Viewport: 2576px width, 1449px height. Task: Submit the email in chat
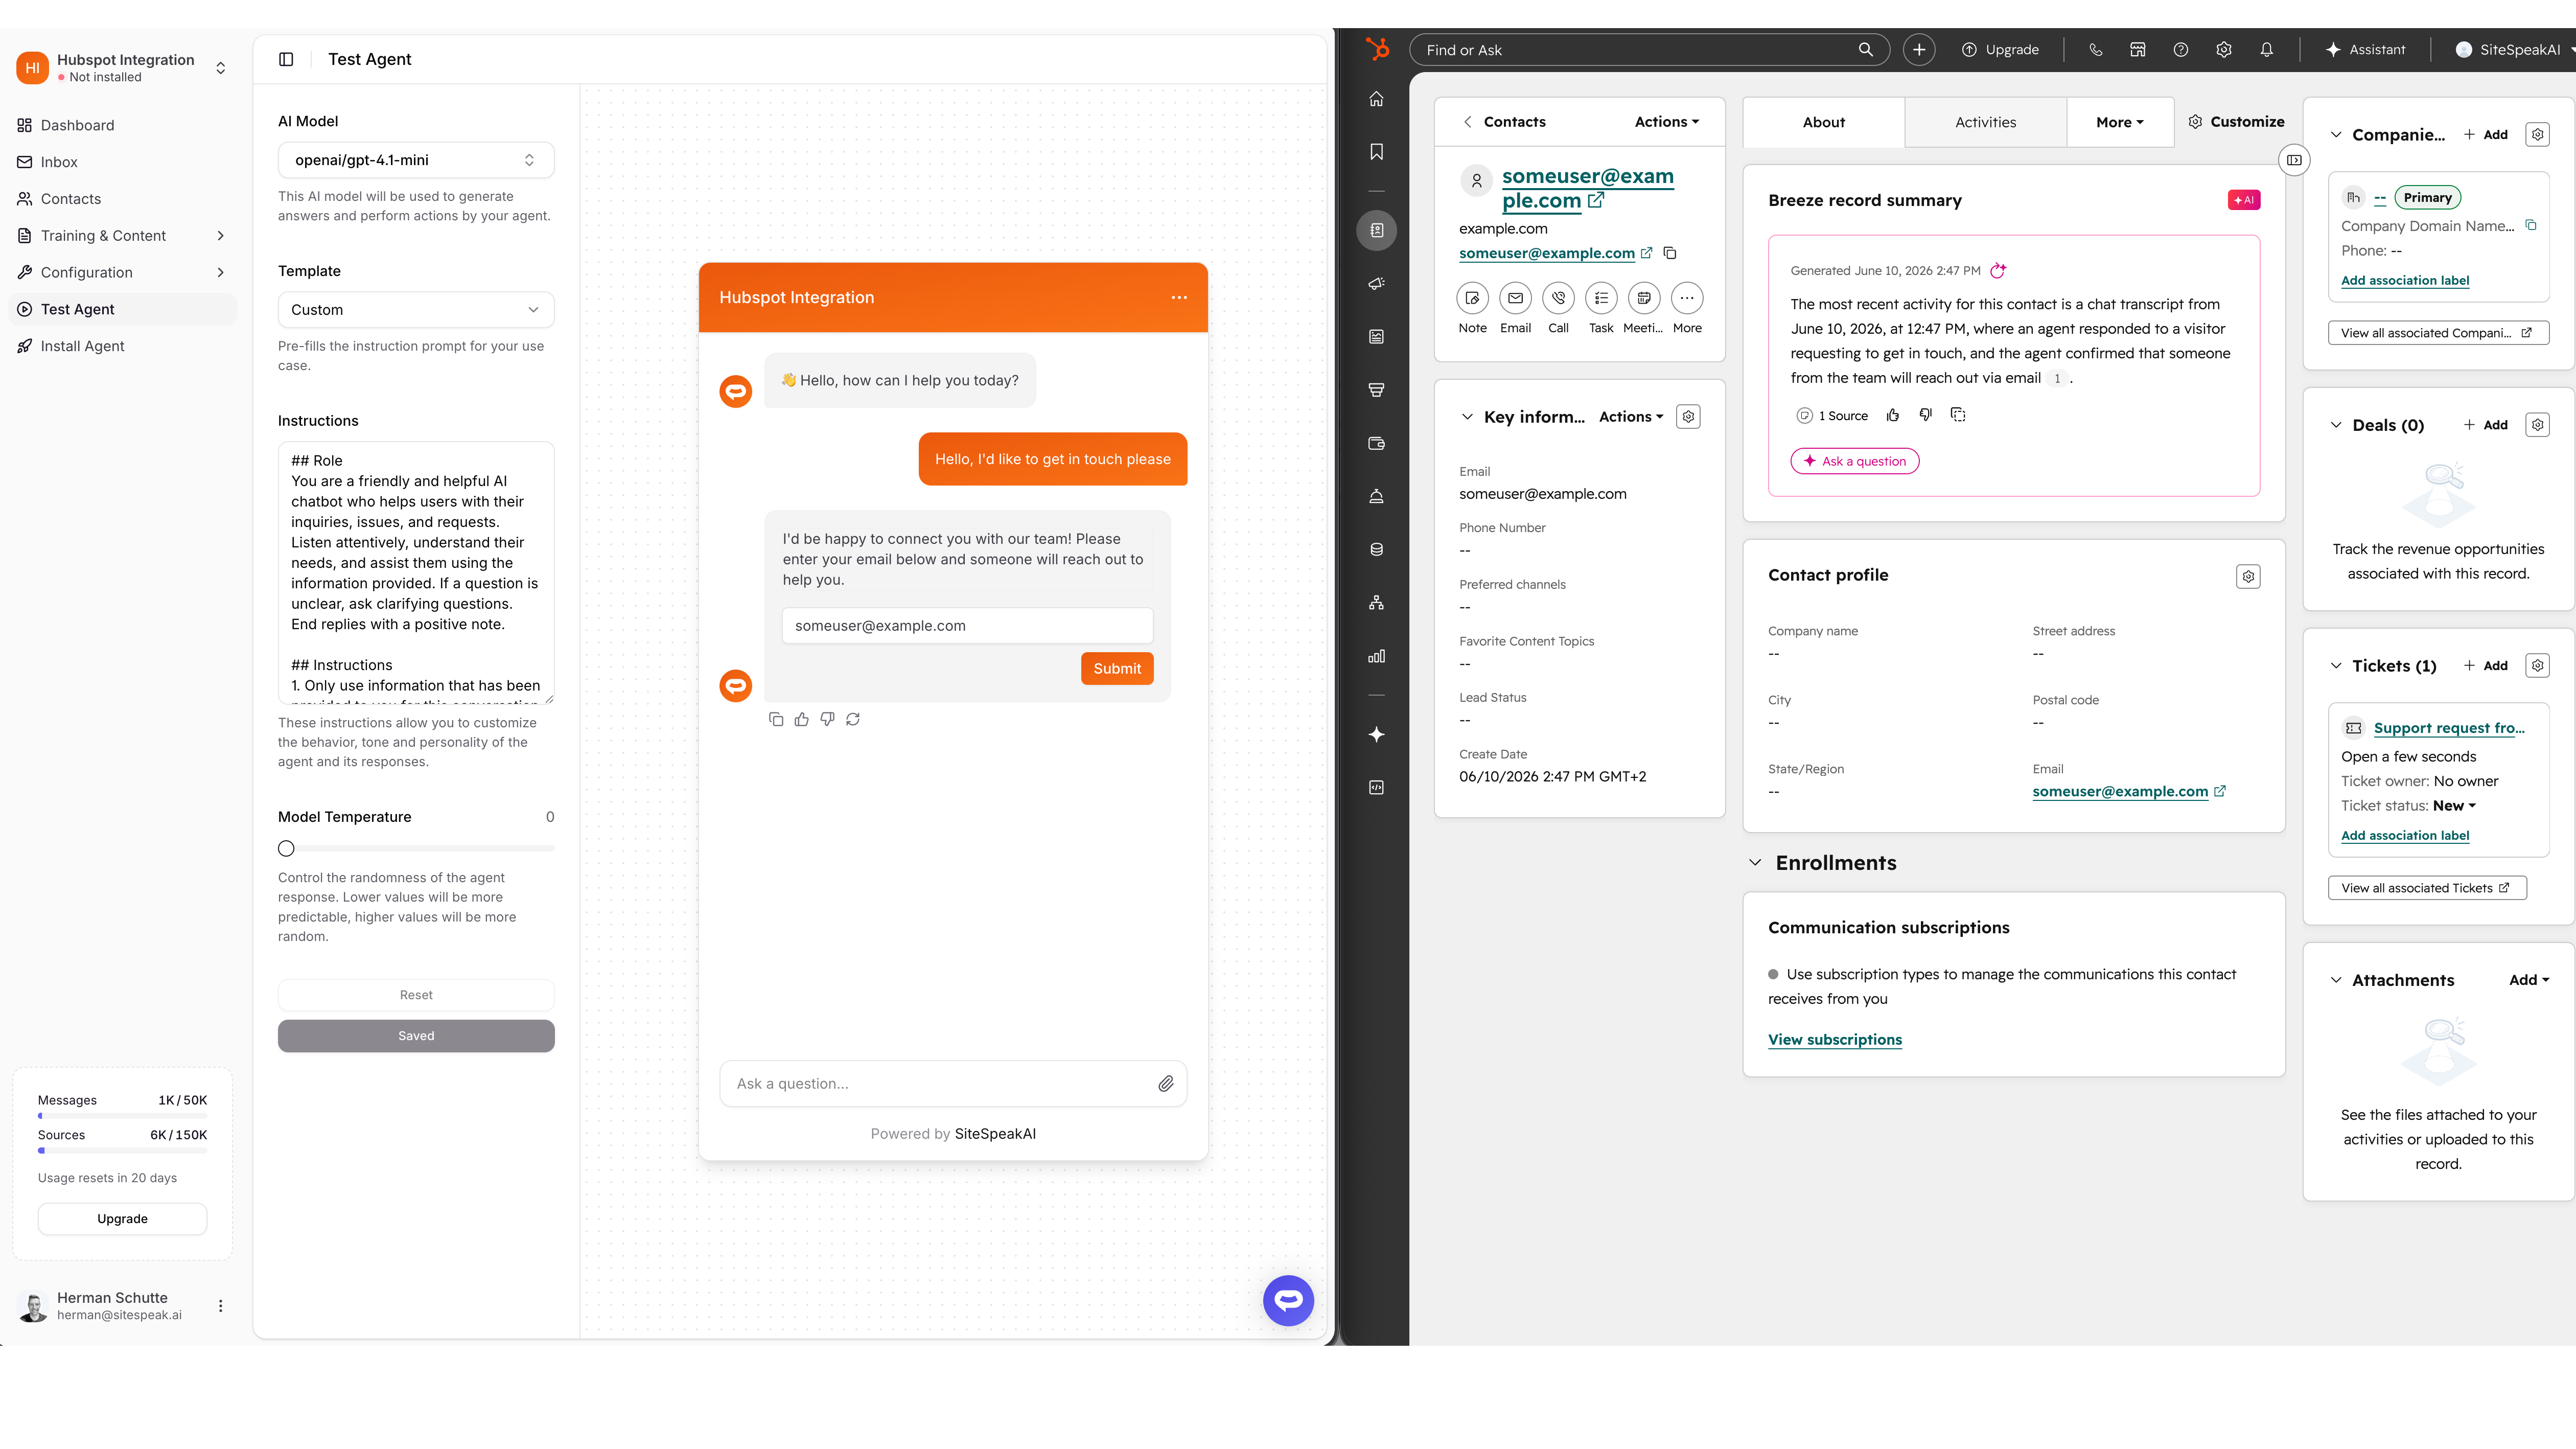(1117, 669)
